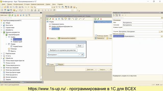Click the New document icon in main toolbar
Screen dimensions: 163x91
click(x=2, y=7)
